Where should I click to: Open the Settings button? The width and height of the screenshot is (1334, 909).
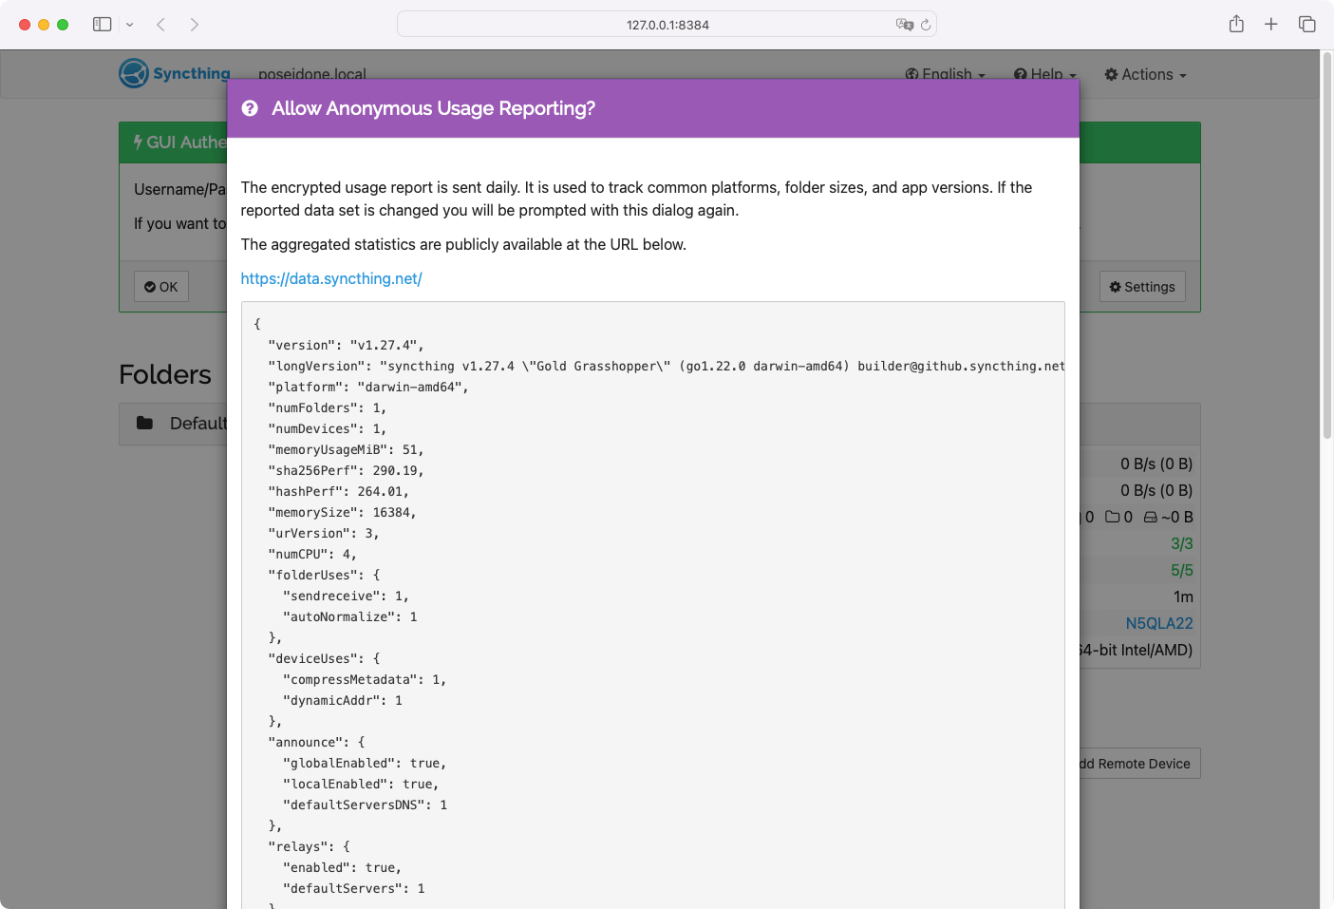pyautogui.click(x=1142, y=287)
